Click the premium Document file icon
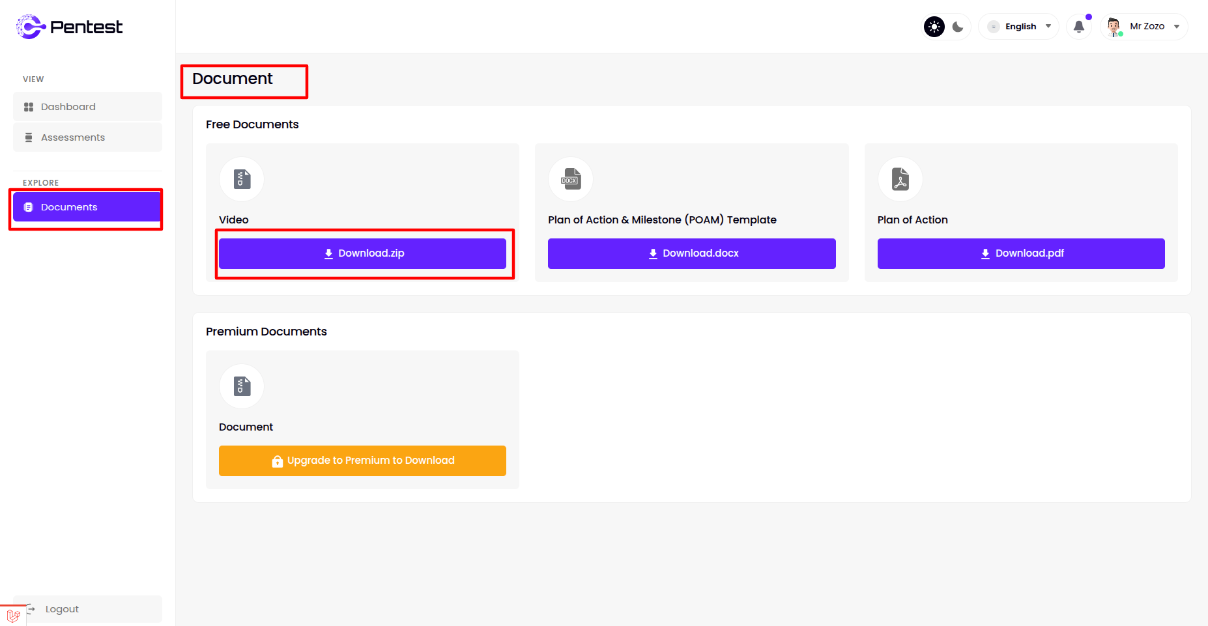1208x626 pixels. pos(242,386)
